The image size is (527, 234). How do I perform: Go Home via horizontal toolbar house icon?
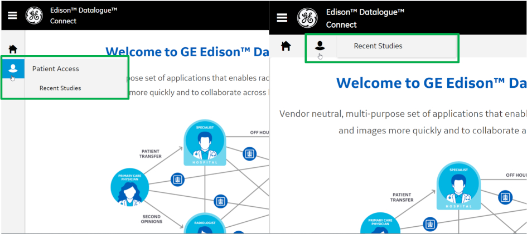click(286, 46)
